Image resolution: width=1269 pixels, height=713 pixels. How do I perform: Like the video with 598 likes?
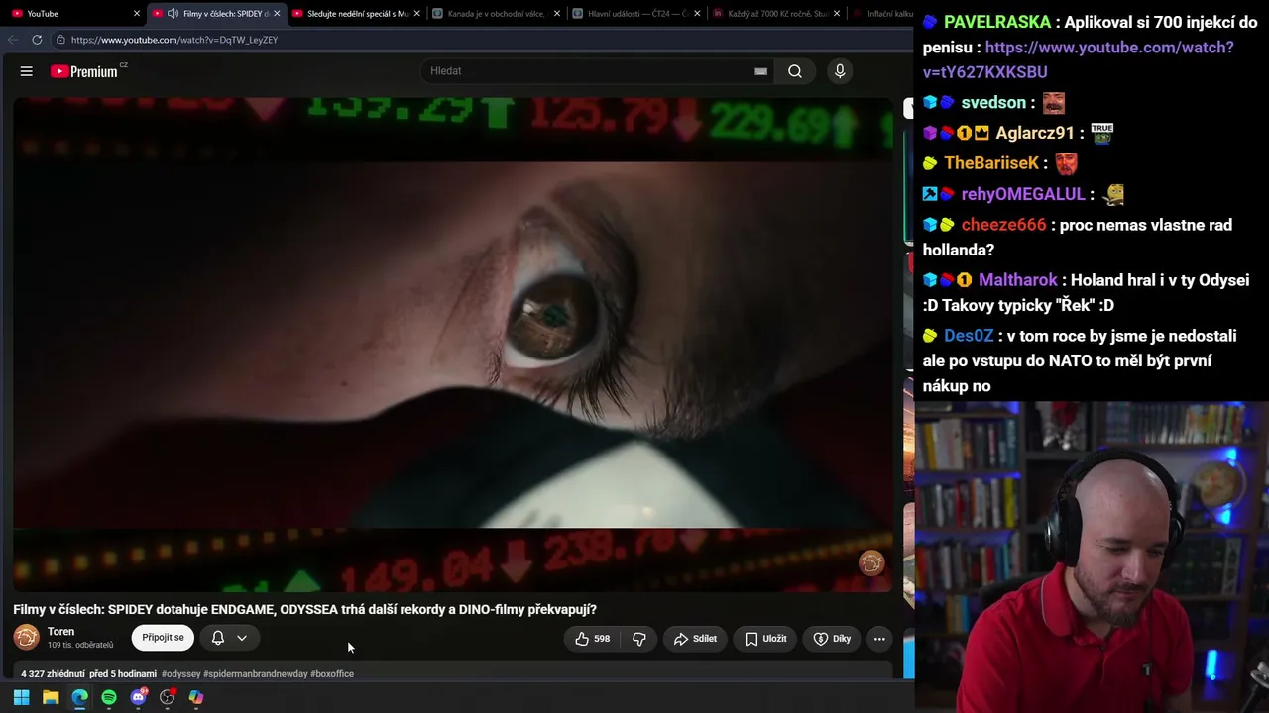click(x=593, y=639)
